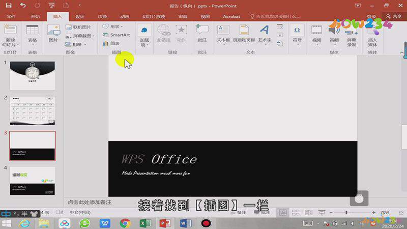
Task: Start 屏幕录制 screen recording
Action: (352, 38)
